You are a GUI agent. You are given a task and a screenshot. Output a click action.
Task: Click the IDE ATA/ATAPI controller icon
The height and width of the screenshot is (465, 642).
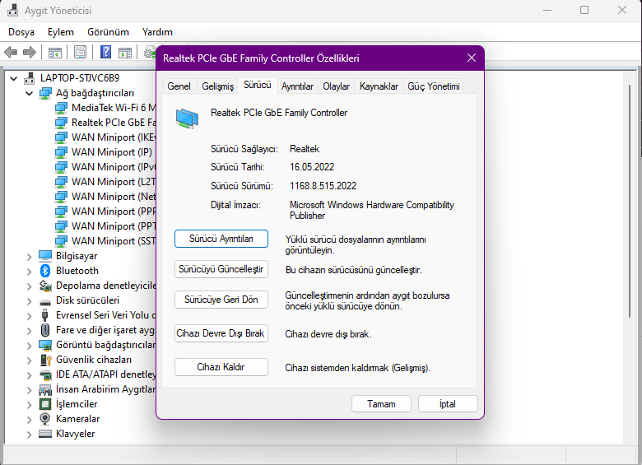click(x=45, y=374)
